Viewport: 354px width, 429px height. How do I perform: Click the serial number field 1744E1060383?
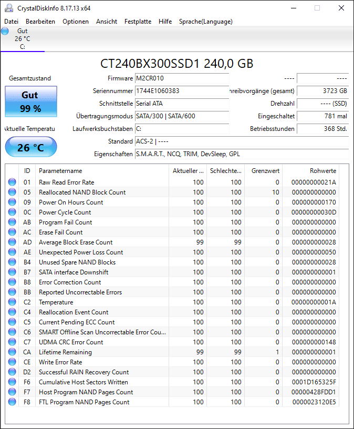tap(182, 91)
